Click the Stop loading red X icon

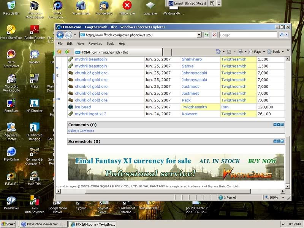click(214, 35)
